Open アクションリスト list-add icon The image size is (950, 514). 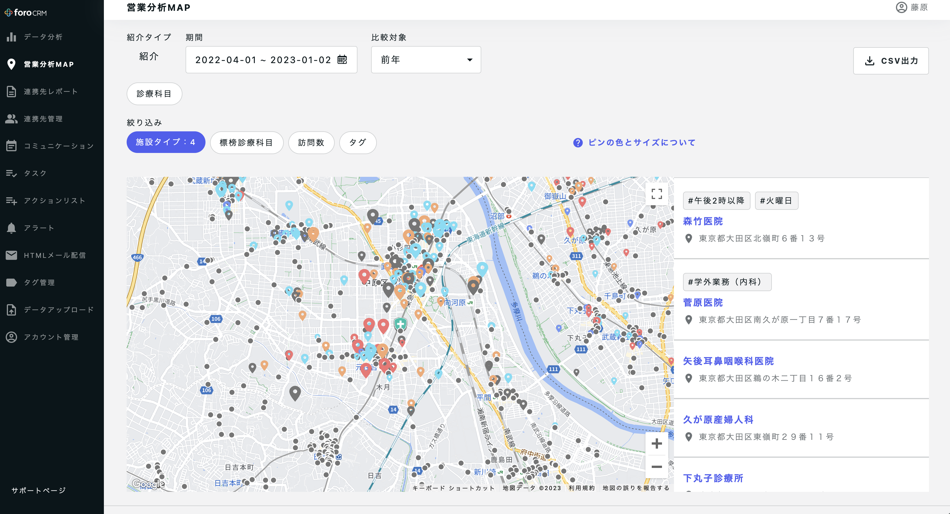pyautogui.click(x=11, y=200)
